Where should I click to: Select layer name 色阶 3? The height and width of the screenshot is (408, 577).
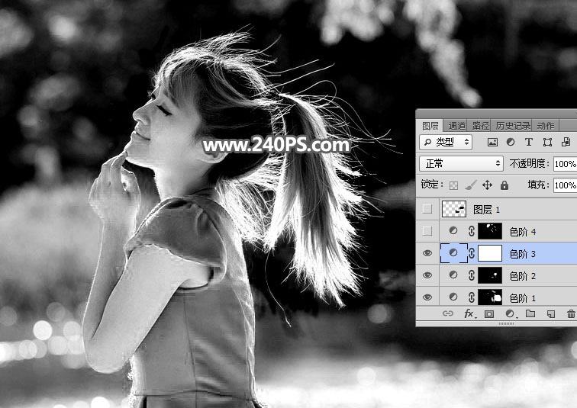(x=523, y=254)
